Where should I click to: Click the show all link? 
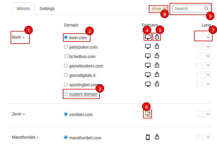(159, 9)
